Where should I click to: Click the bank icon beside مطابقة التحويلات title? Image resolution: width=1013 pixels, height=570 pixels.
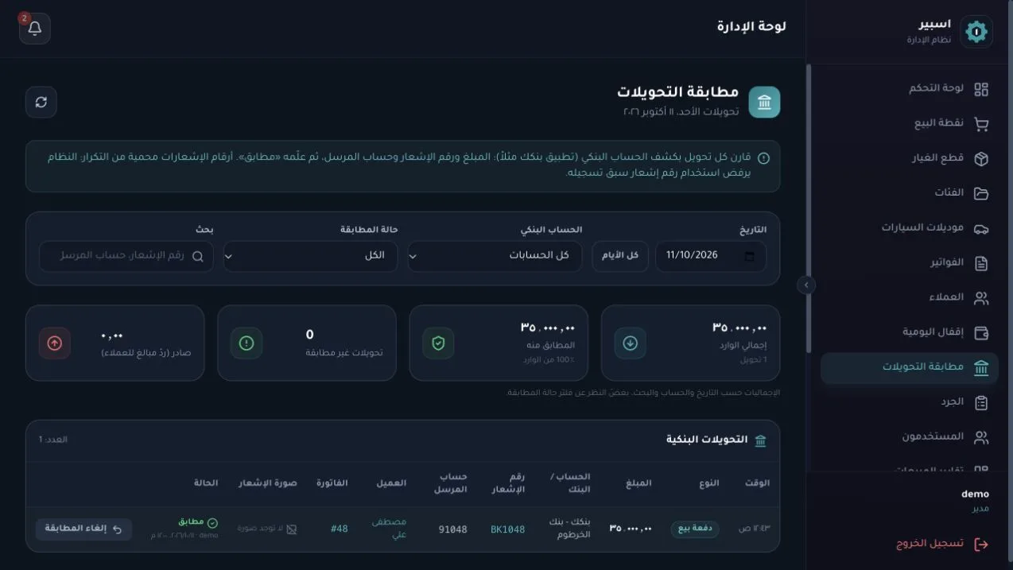click(764, 102)
